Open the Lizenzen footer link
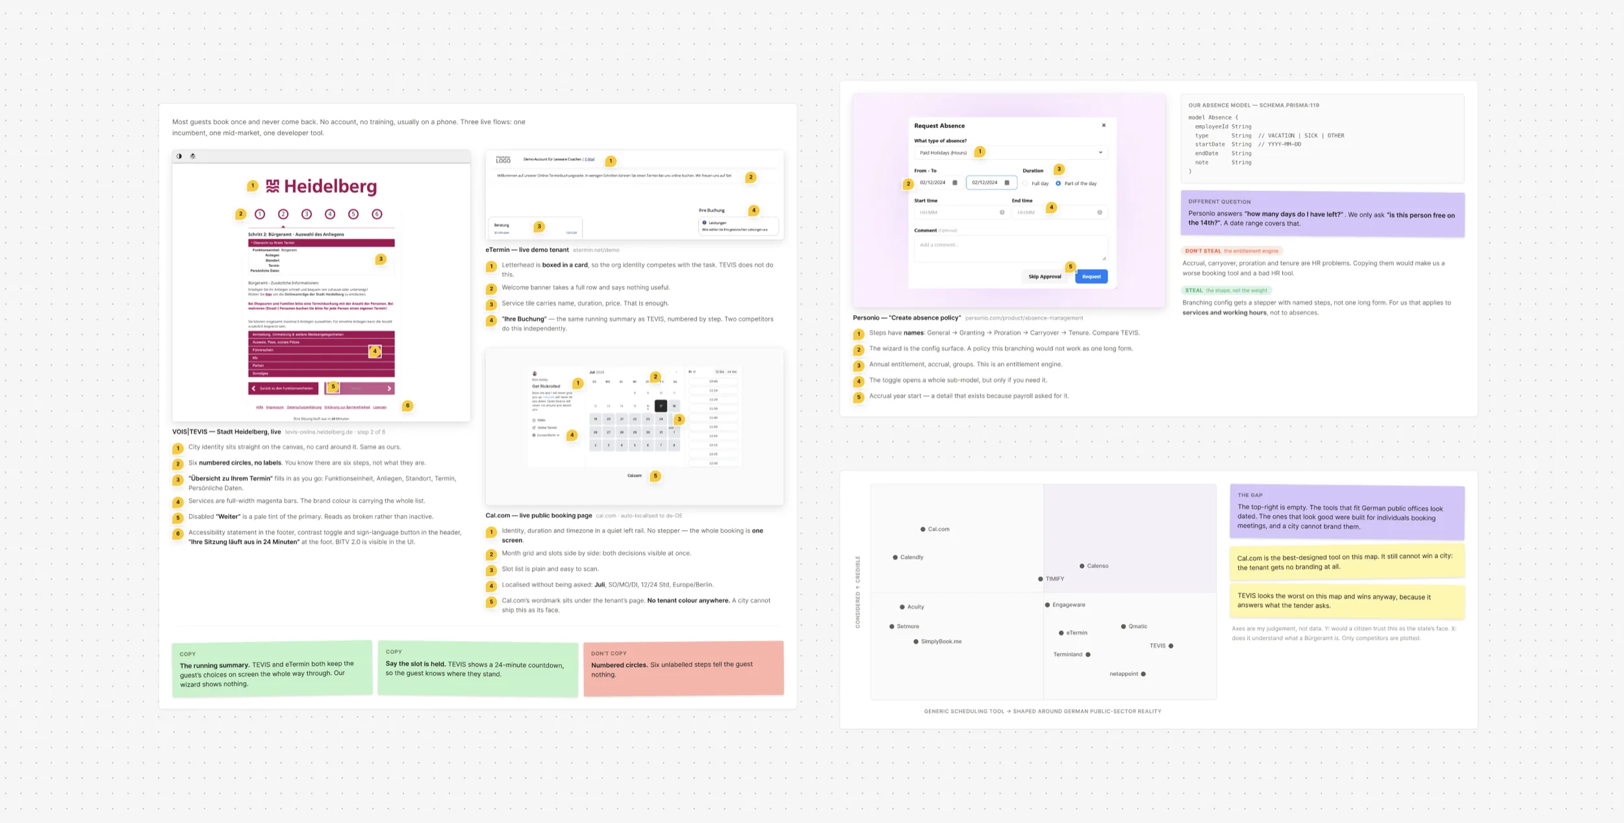The height and width of the screenshot is (823, 1624). click(x=380, y=407)
